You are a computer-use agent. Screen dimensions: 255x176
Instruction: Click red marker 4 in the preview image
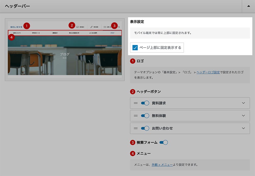tap(11, 37)
